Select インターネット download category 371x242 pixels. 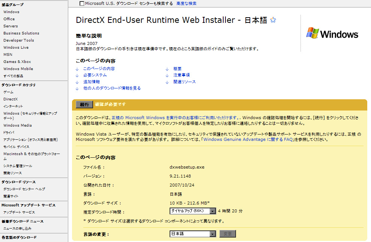pyautogui.click(x=13, y=106)
